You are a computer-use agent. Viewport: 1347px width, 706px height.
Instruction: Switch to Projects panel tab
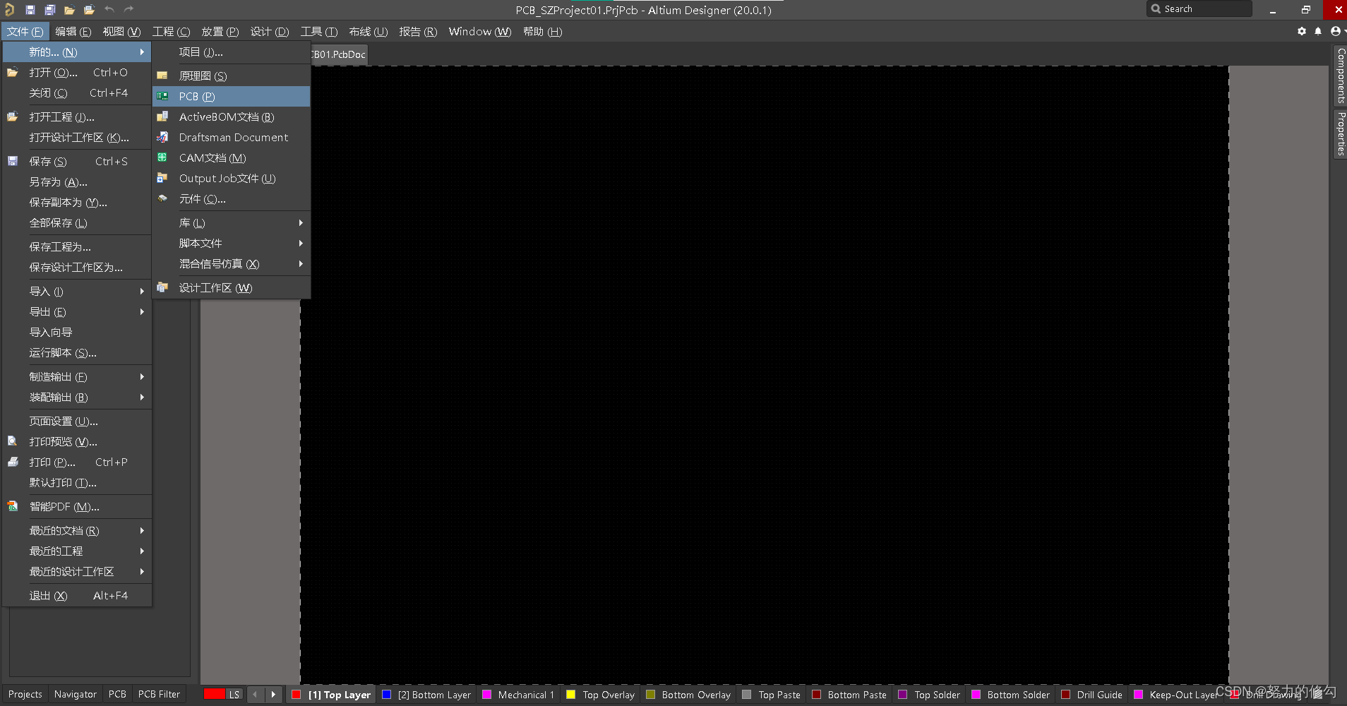click(x=25, y=694)
